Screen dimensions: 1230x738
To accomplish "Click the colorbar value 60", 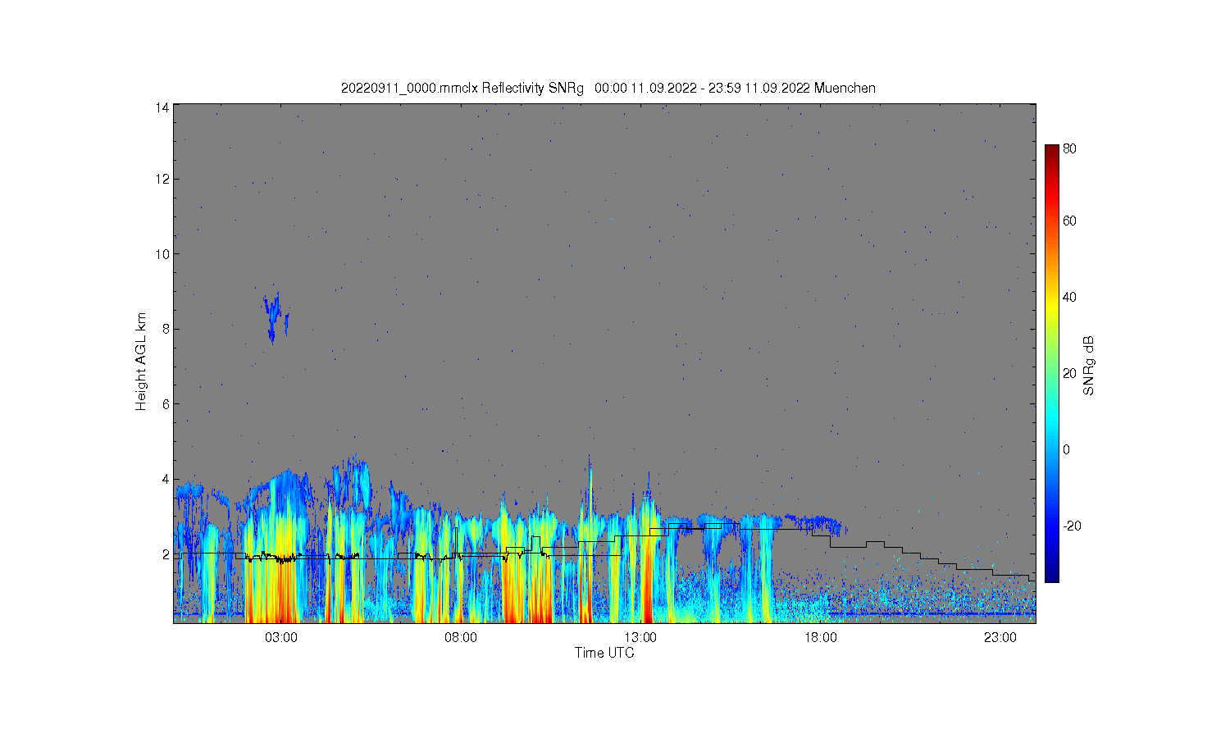I will coord(1070,221).
